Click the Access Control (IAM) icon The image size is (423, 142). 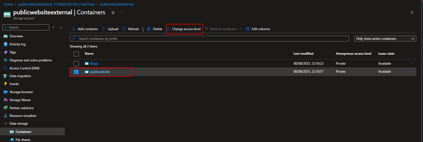click(x=6, y=68)
